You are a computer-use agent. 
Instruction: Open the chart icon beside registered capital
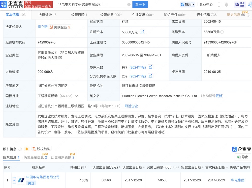point(142,32)
